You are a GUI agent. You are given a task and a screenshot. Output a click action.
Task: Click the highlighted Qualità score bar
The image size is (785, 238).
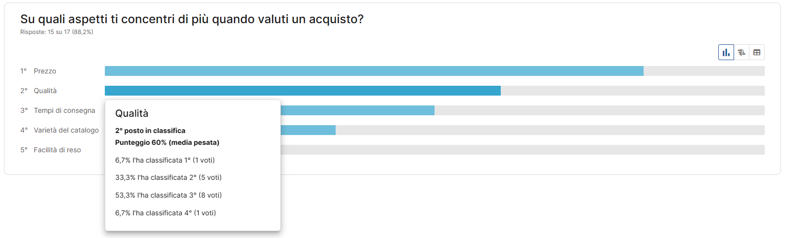(303, 91)
